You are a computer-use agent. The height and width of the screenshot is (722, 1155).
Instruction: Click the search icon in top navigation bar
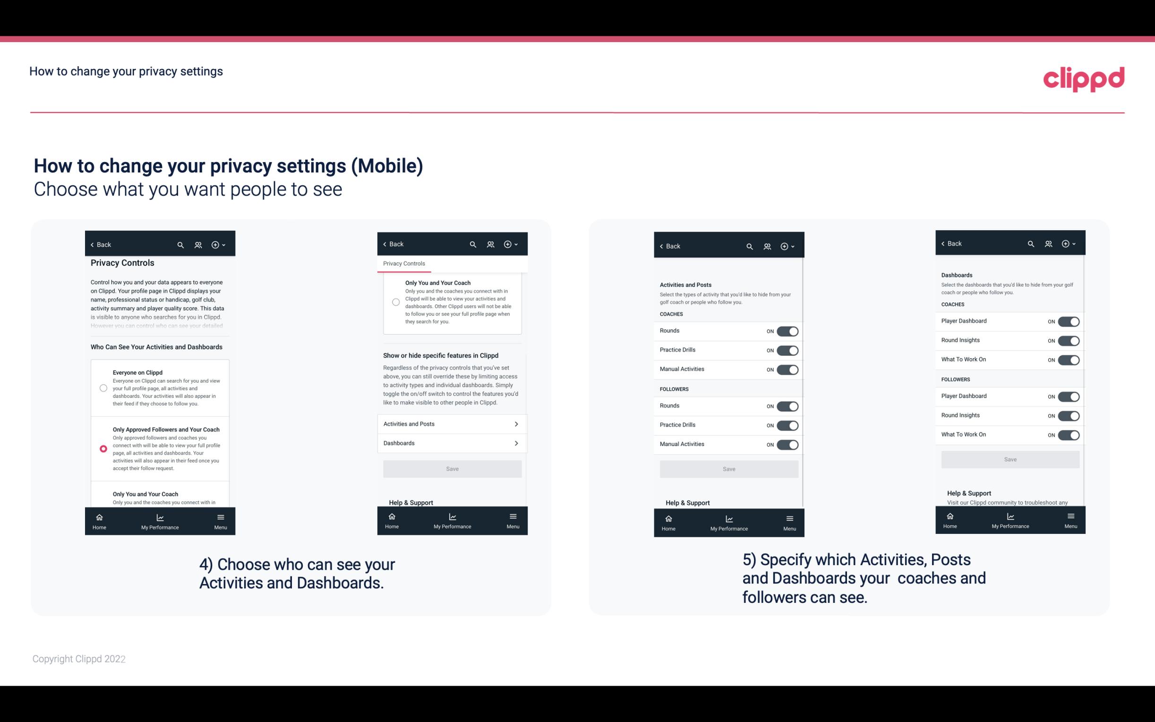coord(180,245)
